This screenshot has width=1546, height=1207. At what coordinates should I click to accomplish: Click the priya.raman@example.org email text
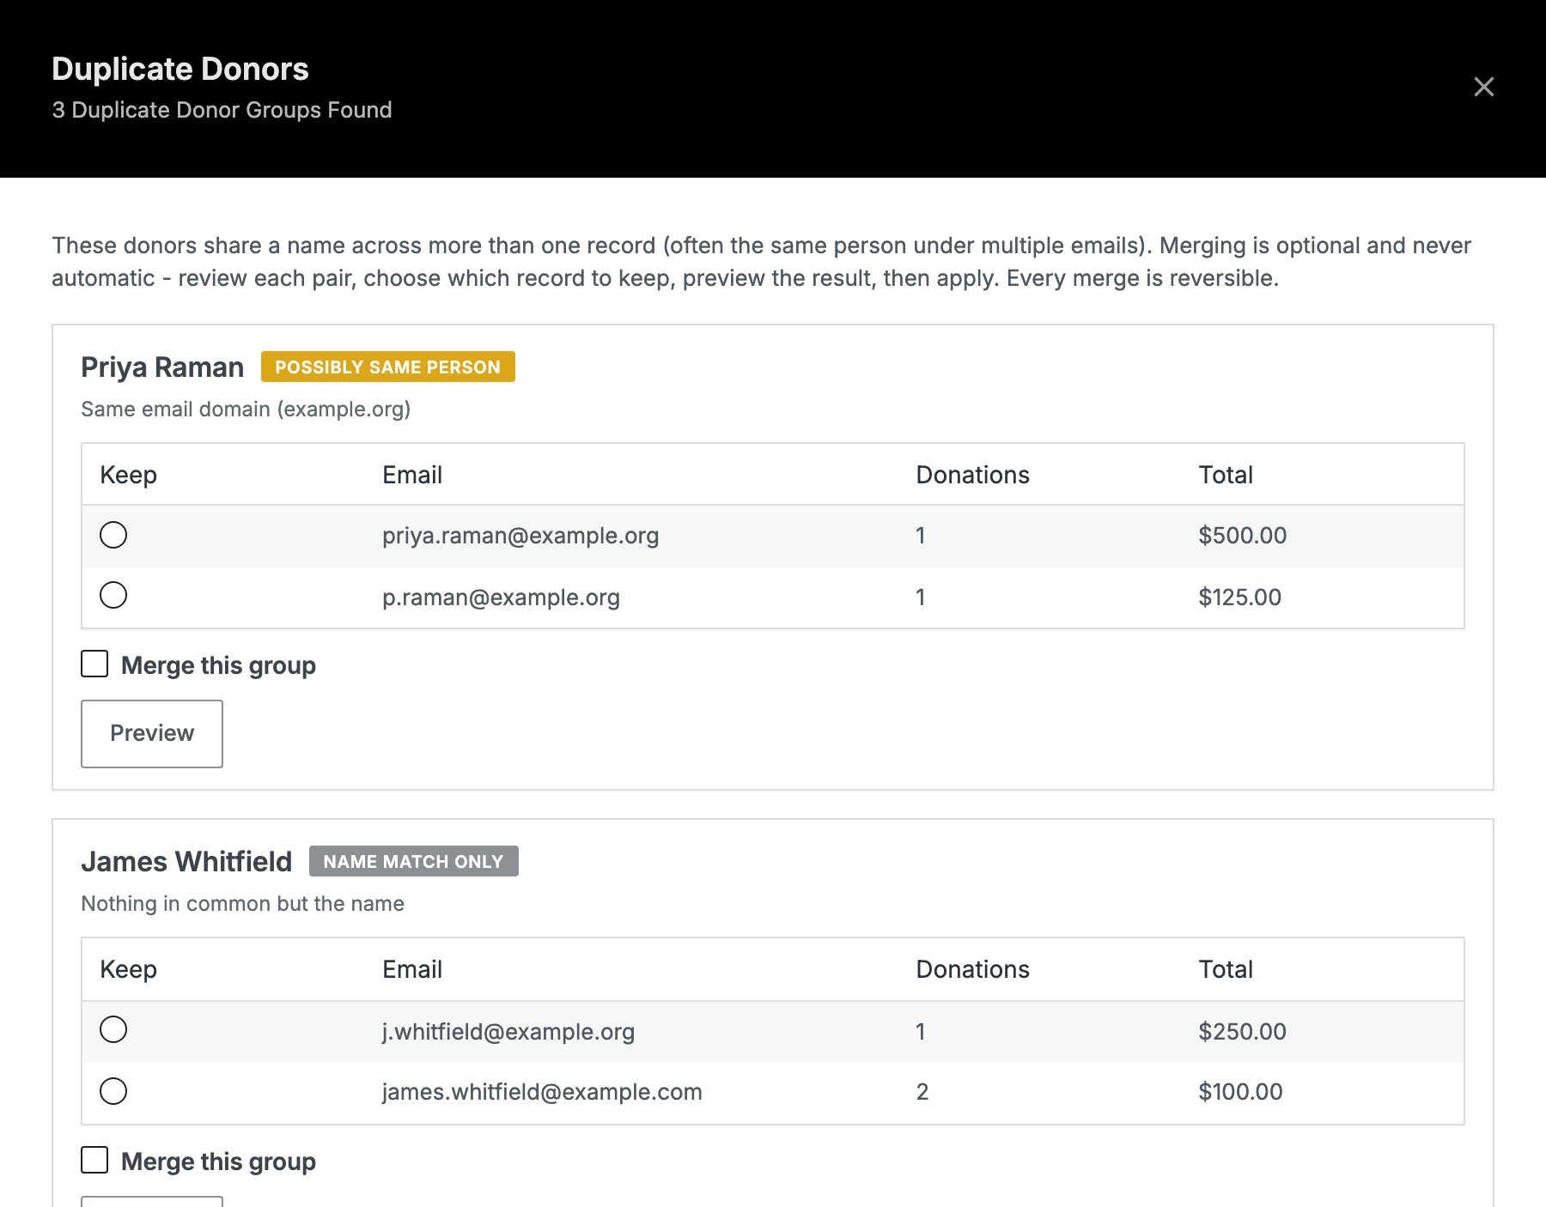coord(520,536)
